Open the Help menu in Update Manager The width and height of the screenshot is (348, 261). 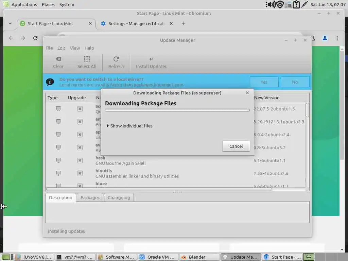click(x=89, y=48)
